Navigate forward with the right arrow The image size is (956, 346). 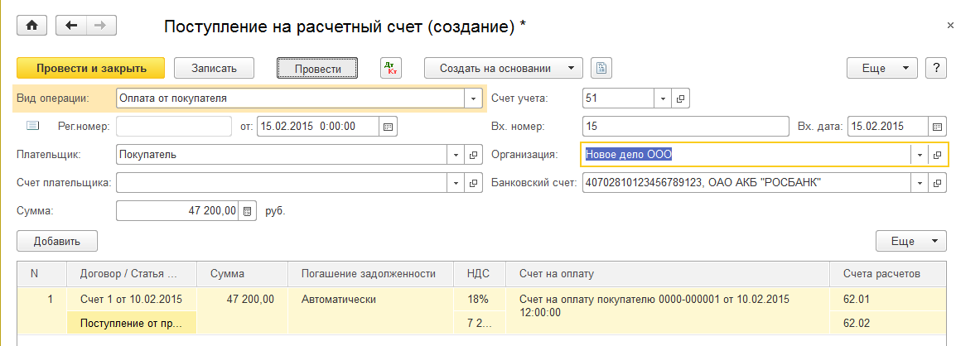point(101,26)
